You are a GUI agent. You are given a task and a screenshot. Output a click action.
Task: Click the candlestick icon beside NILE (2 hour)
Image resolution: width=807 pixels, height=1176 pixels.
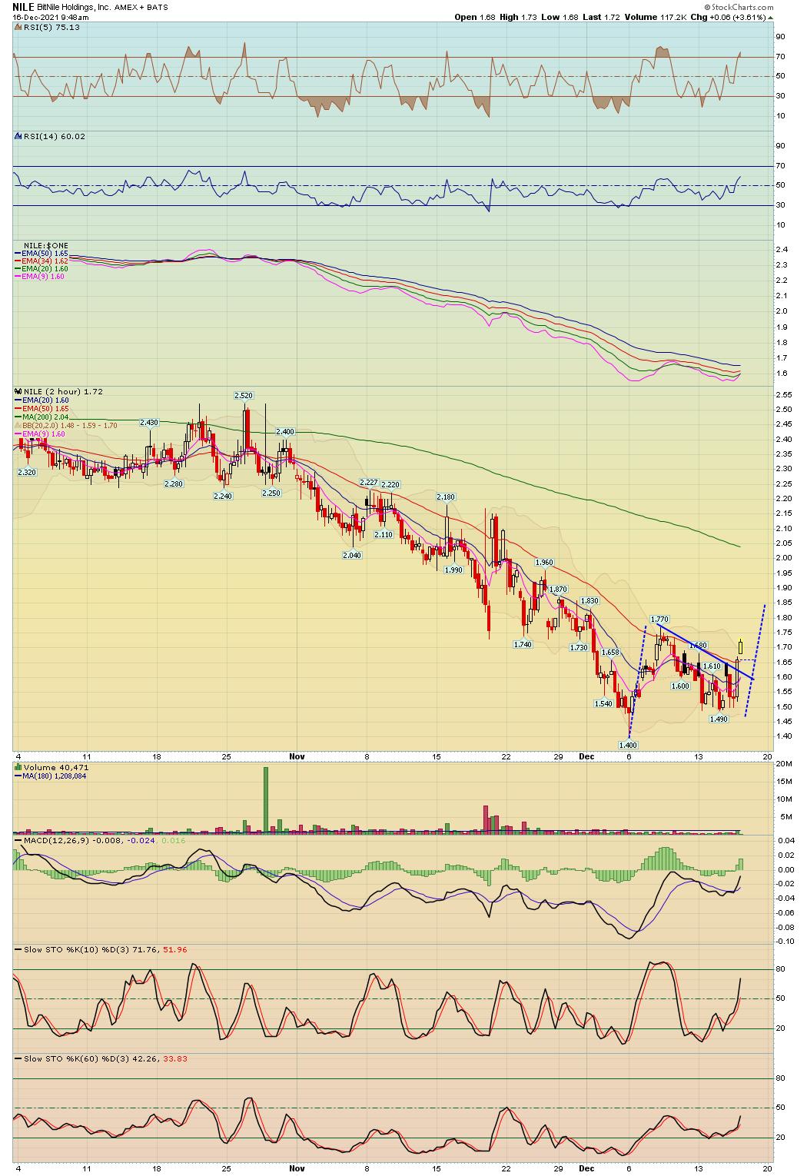18,392
